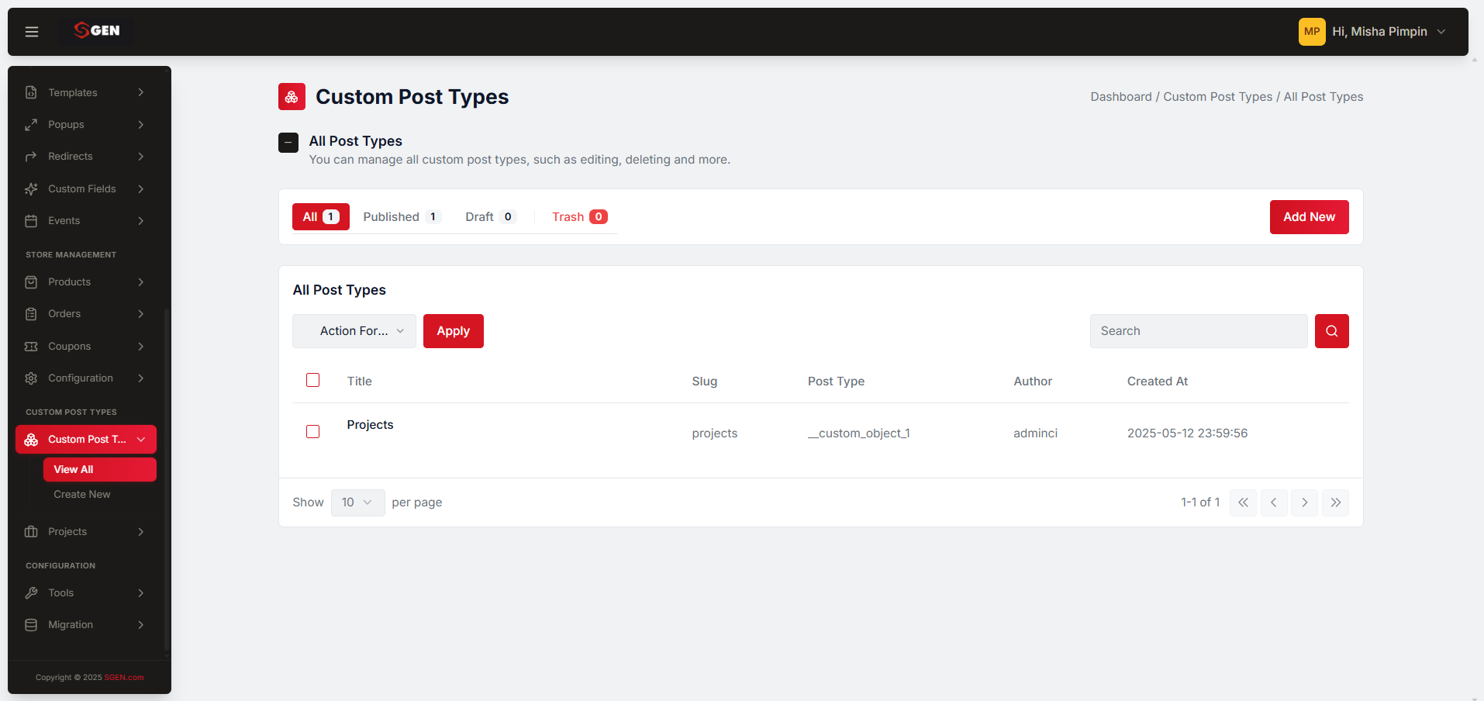The width and height of the screenshot is (1484, 701).
Task: Click the Redirects sidebar label
Action: tap(71, 157)
